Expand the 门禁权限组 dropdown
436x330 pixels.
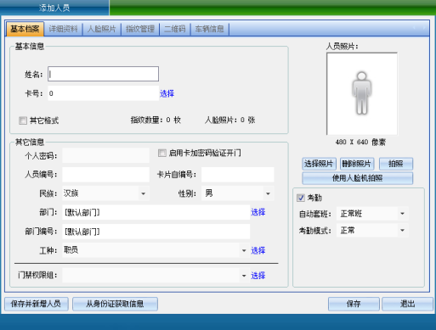point(244,275)
